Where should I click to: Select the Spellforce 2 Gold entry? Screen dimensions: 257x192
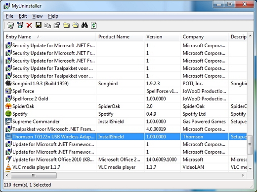coord(30,99)
